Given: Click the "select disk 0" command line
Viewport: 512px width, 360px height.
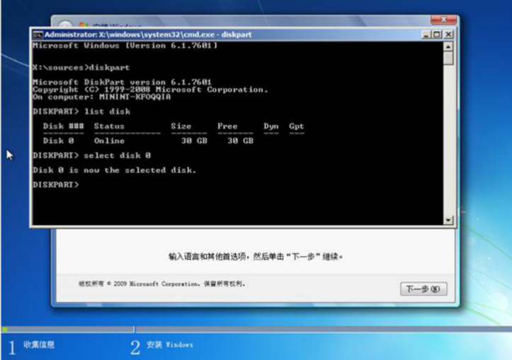Looking at the screenshot, I should coord(92,155).
